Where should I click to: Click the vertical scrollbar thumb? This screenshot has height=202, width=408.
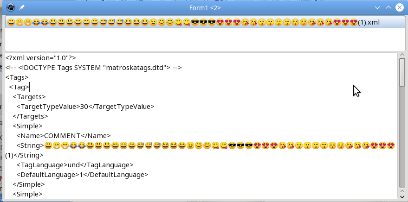tap(402, 73)
